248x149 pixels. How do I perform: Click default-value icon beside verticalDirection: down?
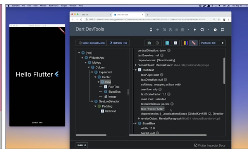[169, 50]
